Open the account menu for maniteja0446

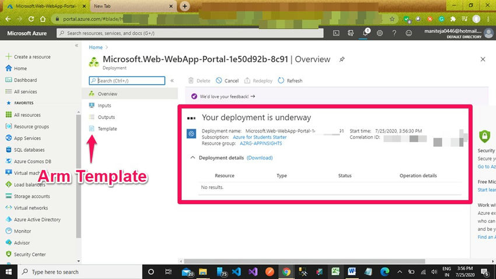[x=459, y=33]
